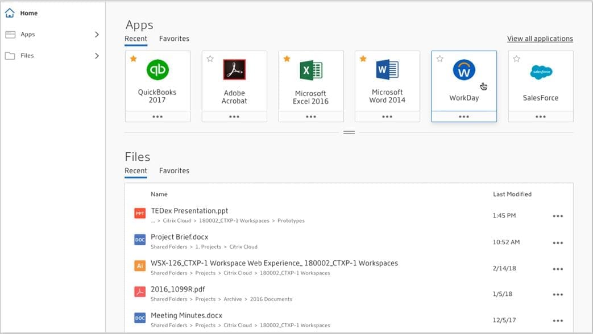Expand the Files sidebar chevron

pyautogui.click(x=97, y=56)
